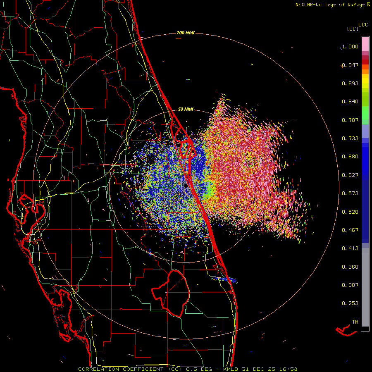
Task: Click the 1.000 scale value
Action: point(350,46)
